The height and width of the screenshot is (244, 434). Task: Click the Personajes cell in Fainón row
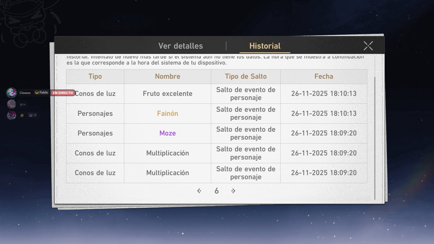pyautogui.click(x=95, y=113)
